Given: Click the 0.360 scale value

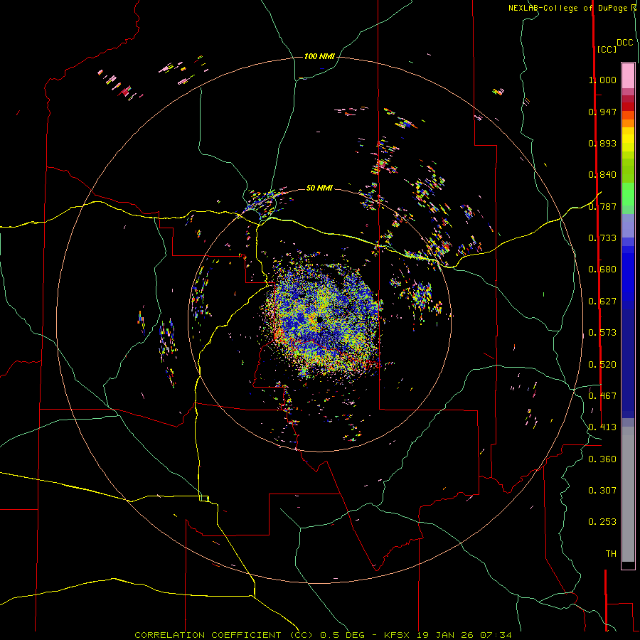Looking at the screenshot, I should tap(602, 459).
